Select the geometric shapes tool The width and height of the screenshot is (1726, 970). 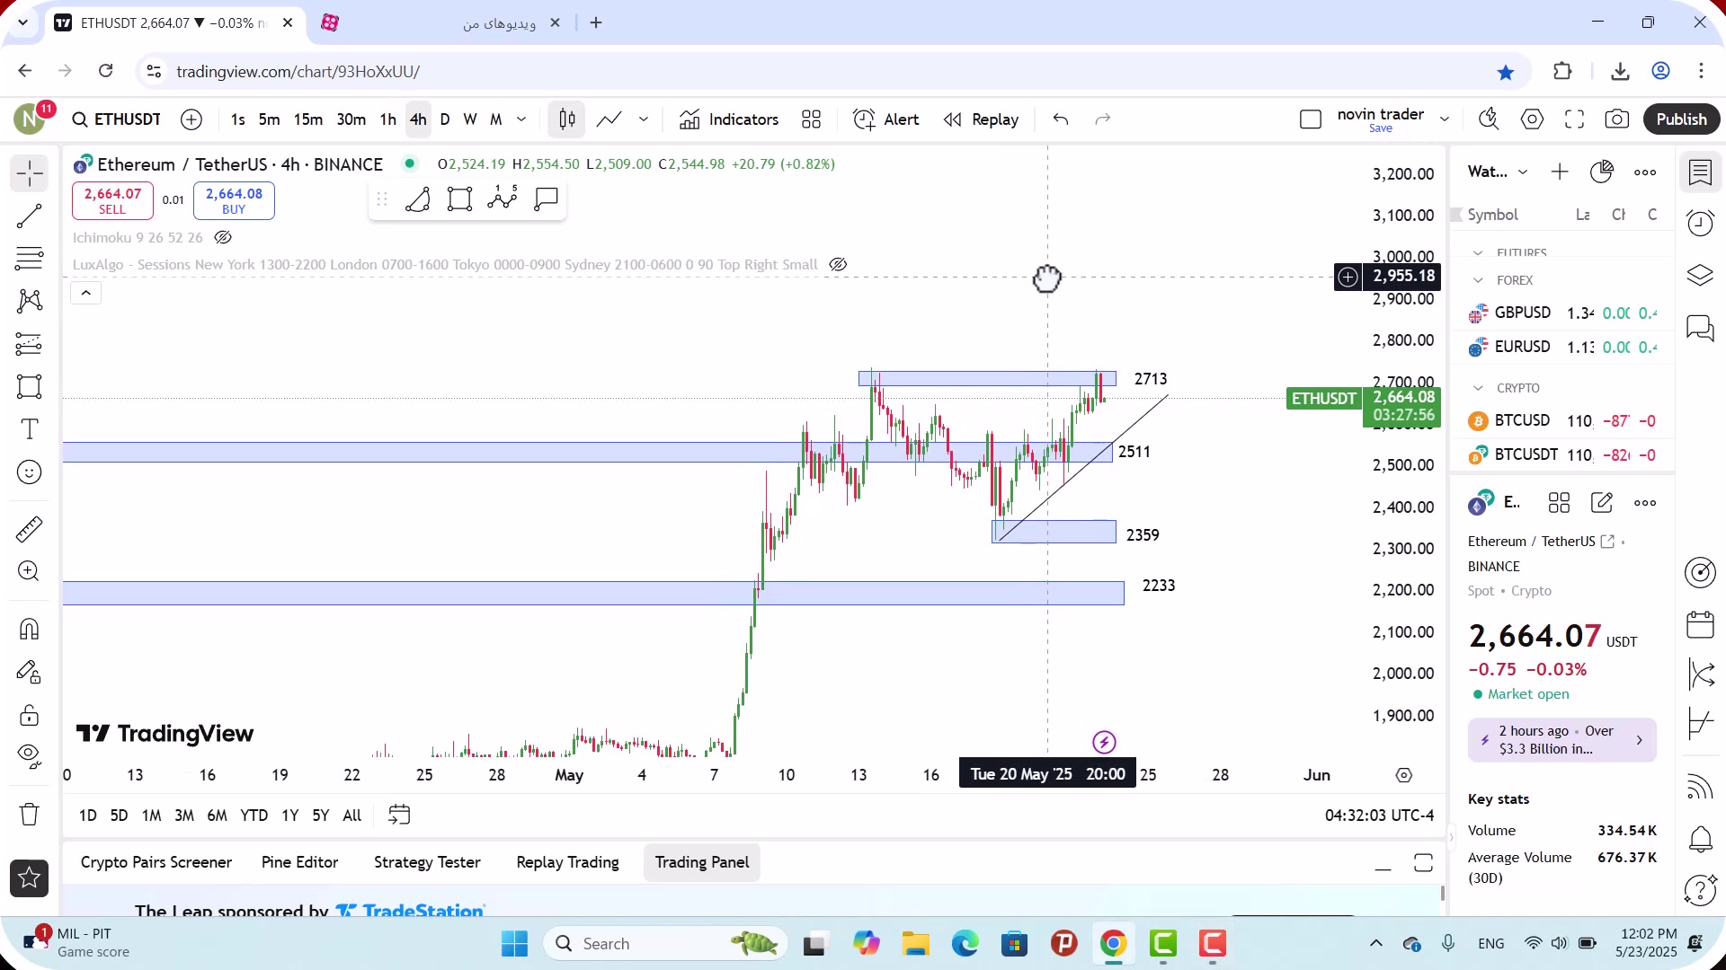[x=30, y=387]
